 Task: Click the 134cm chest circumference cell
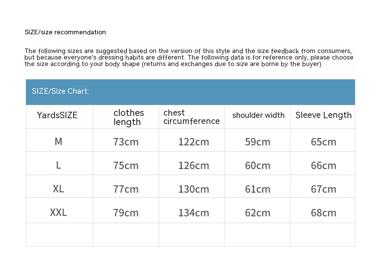(x=194, y=213)
